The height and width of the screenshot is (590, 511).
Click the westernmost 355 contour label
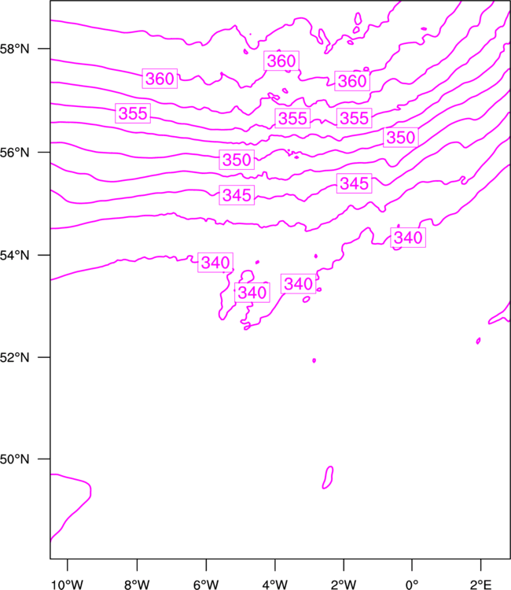pyautogui.click(x=133, y=113)
